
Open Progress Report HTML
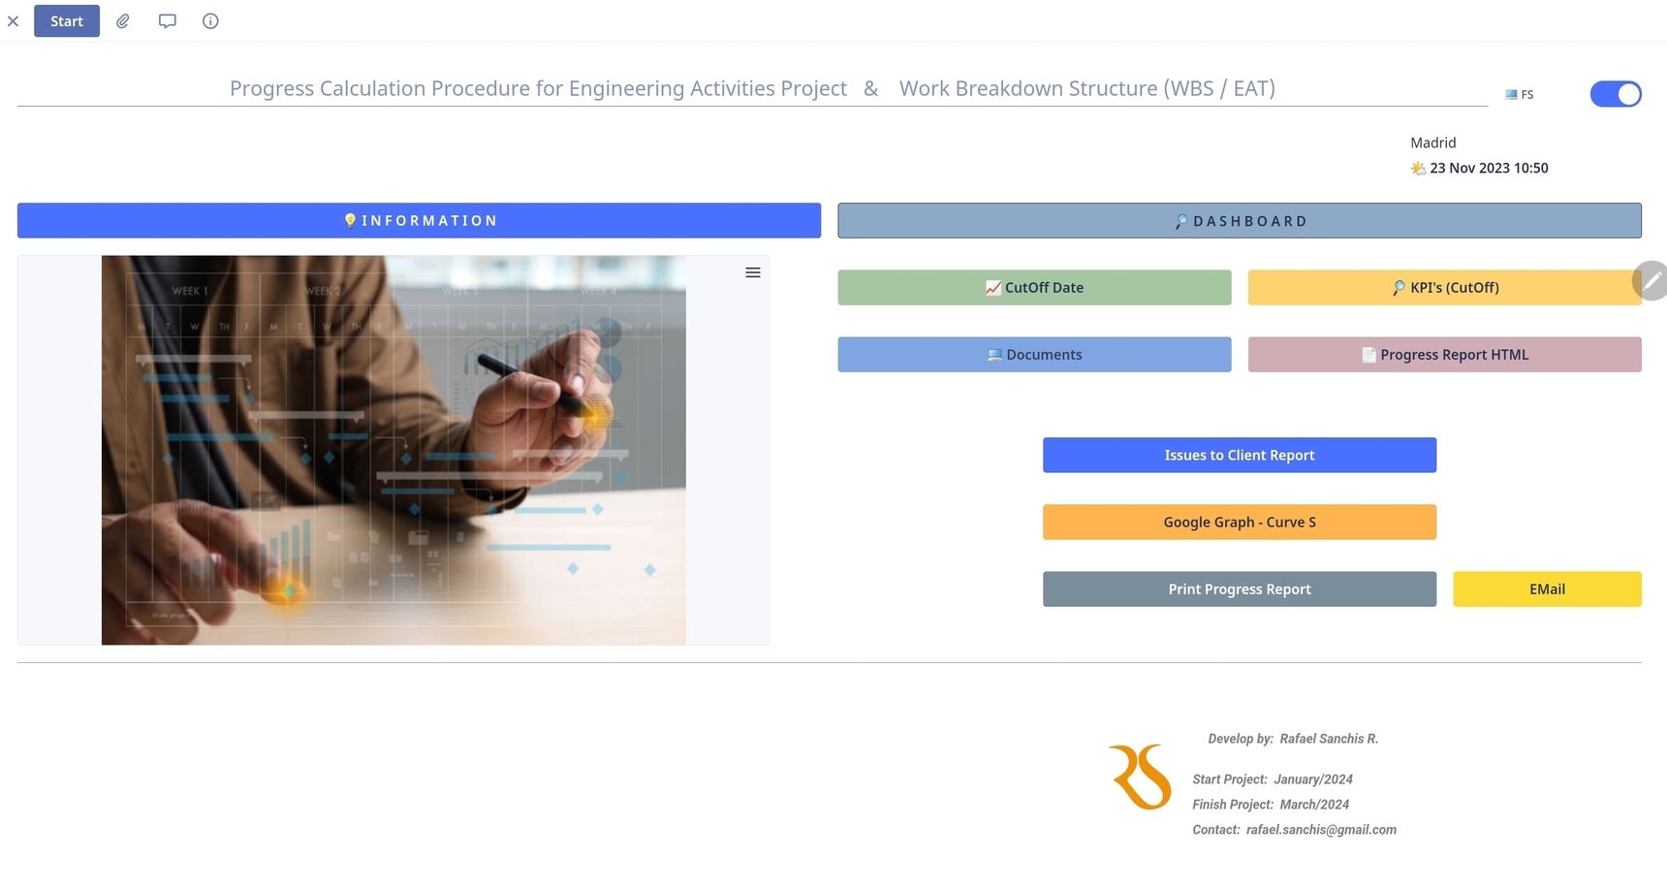1444,355
